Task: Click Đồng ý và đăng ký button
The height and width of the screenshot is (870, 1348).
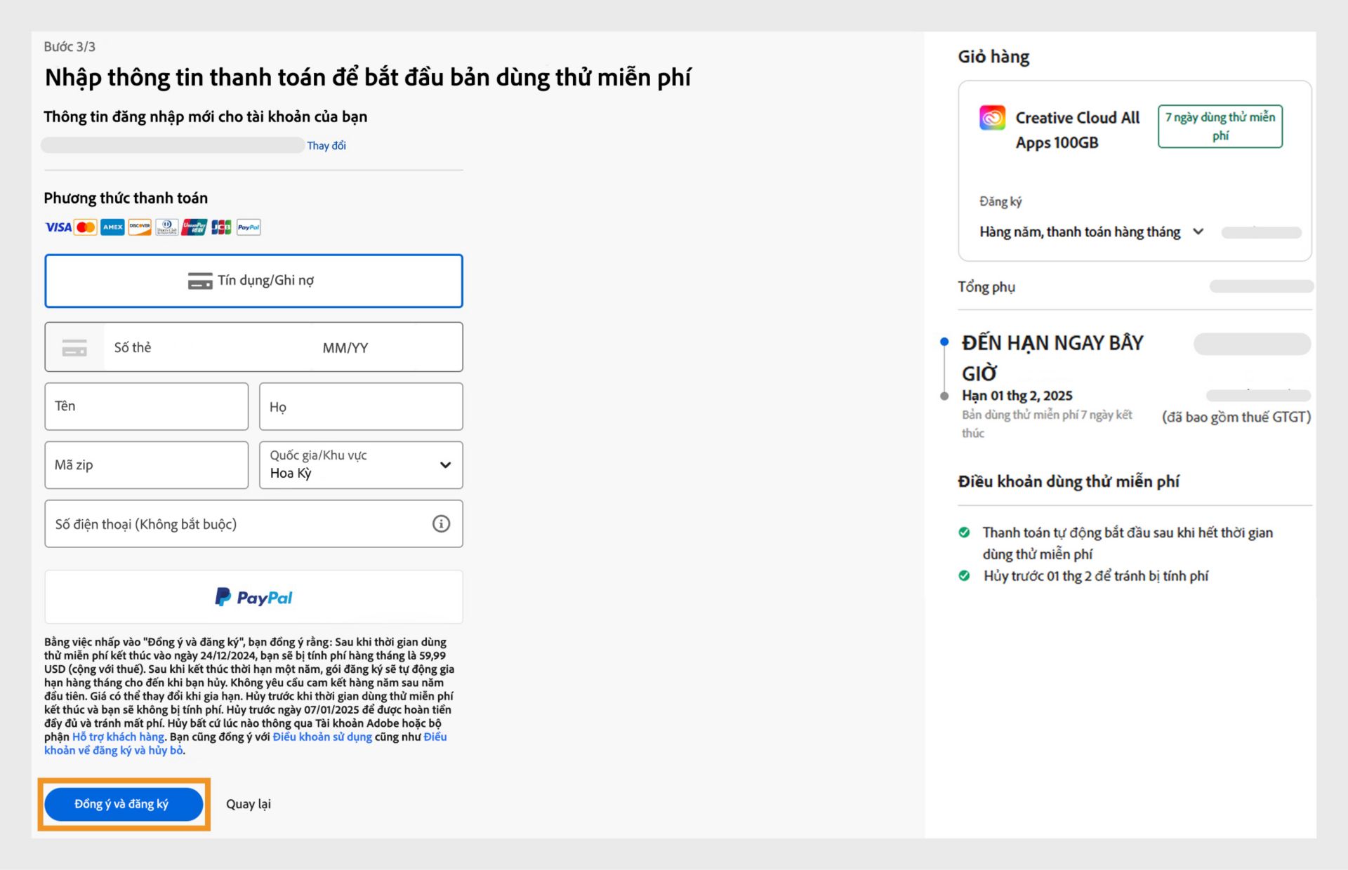Action: [x=124, y=804]
